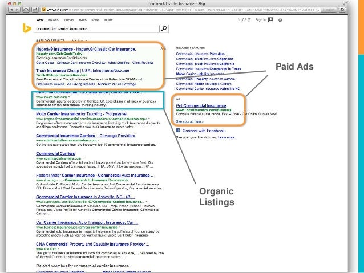Click the magnifier search button
Viewport: 364px width, 273px height.
[x=164, y=28]
